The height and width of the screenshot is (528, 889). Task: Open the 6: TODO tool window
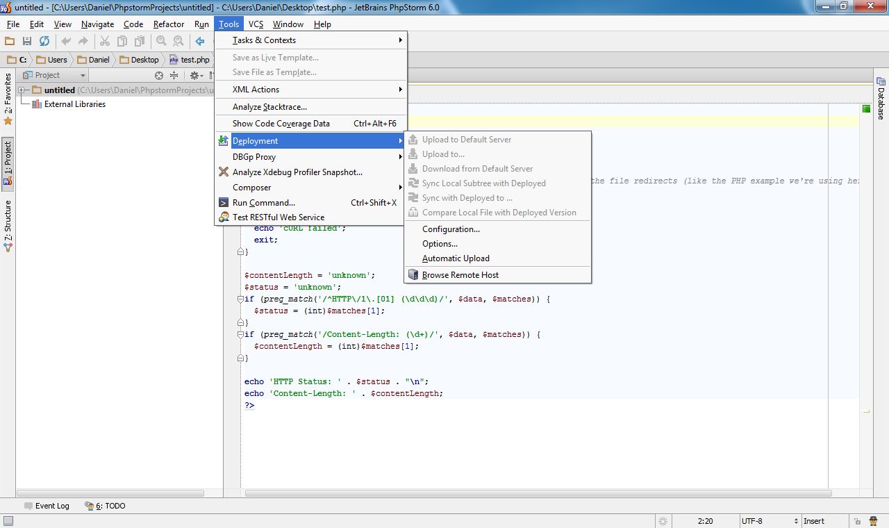105,506
